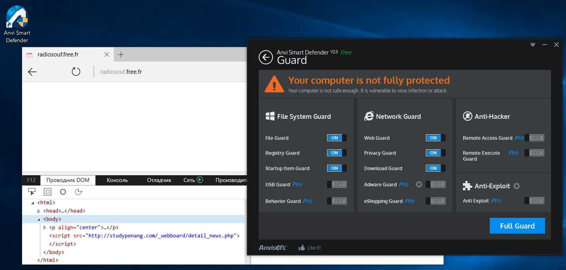The image size is (566, 270).
Task: Click 'Your computer is not fully protected' heading
Action: click(x=369, y=81)
